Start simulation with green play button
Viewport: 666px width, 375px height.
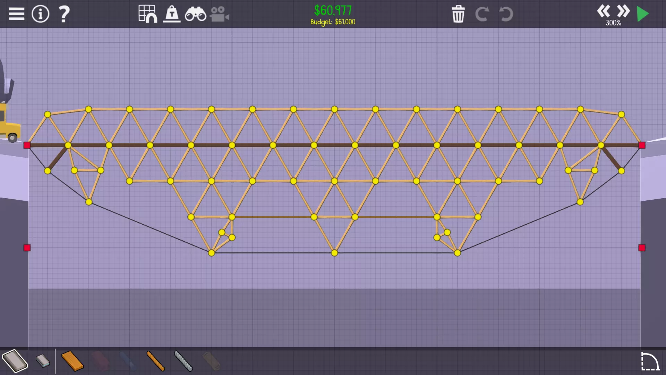tap(643, 14)
